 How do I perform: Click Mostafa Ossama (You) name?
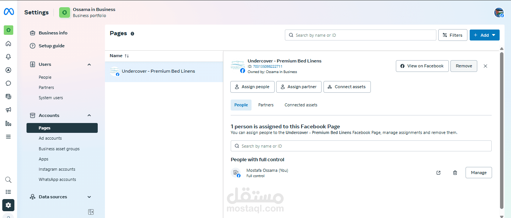click(x=267, y=170)
